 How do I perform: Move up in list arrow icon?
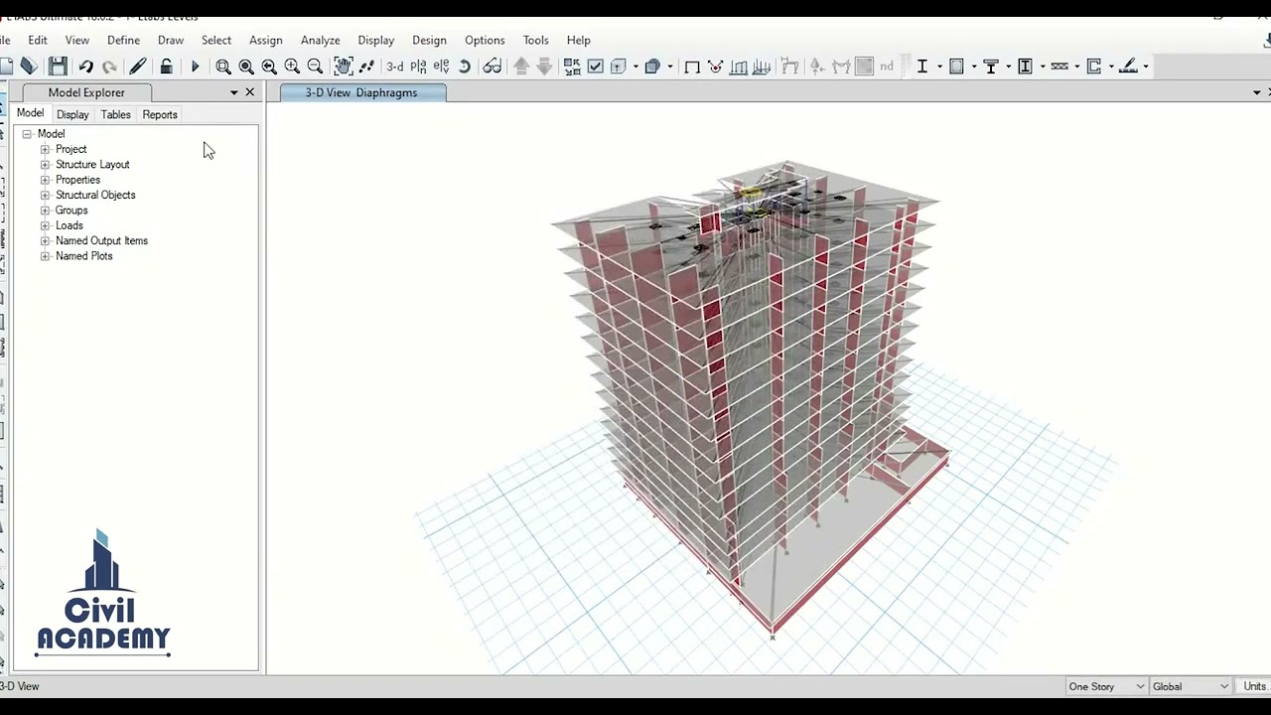pos(521,67)
